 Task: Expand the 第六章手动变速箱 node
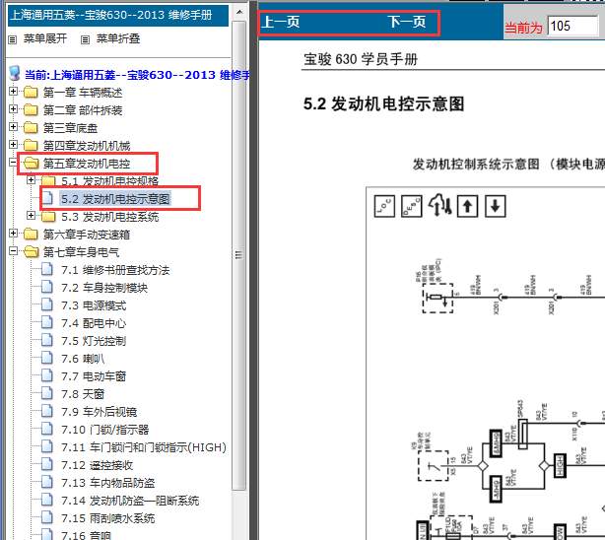coord(13,234)
